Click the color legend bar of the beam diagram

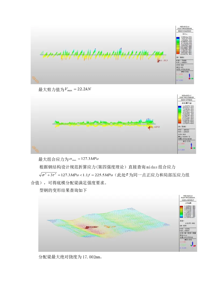[178, 46]
